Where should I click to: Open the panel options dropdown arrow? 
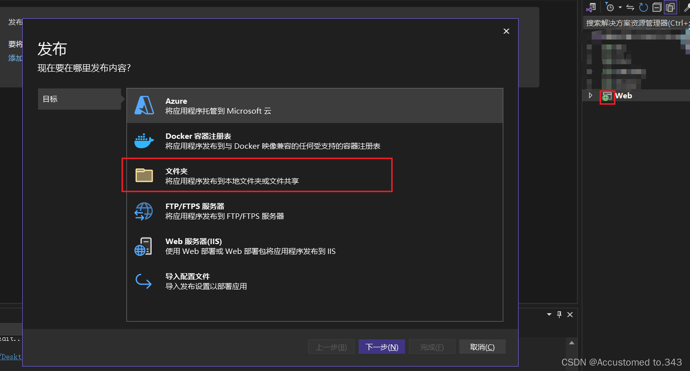(x=548, y=314)
